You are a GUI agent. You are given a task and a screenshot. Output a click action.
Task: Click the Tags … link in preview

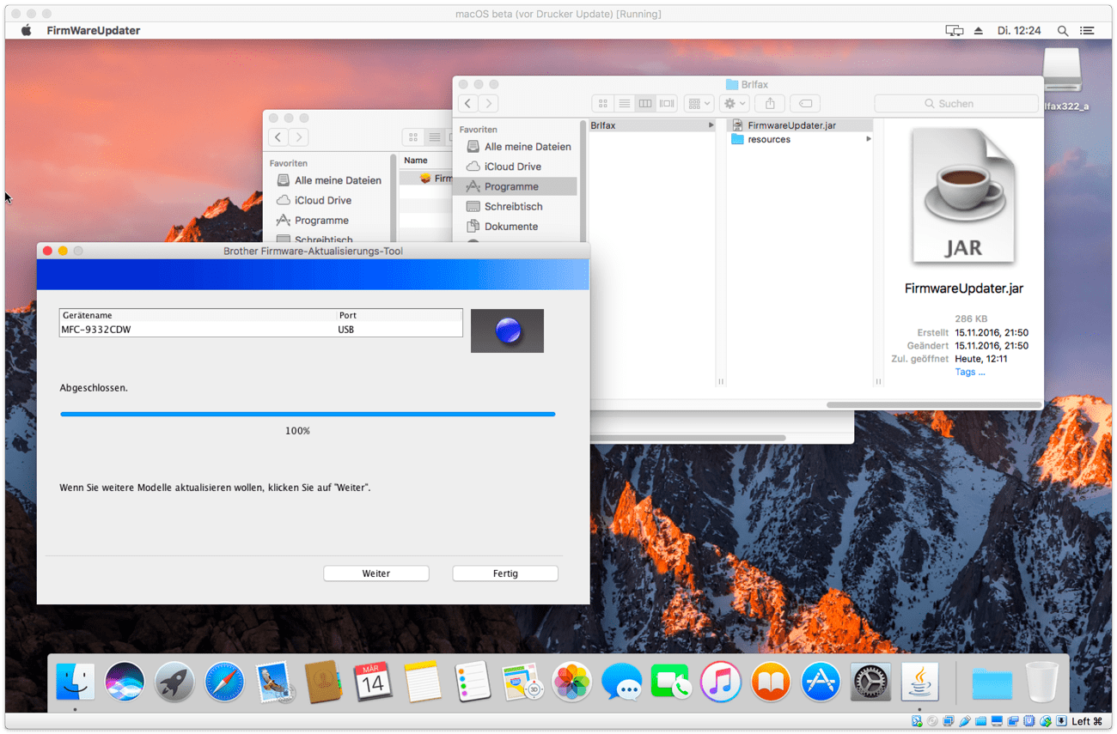click(x=970, y=373)
